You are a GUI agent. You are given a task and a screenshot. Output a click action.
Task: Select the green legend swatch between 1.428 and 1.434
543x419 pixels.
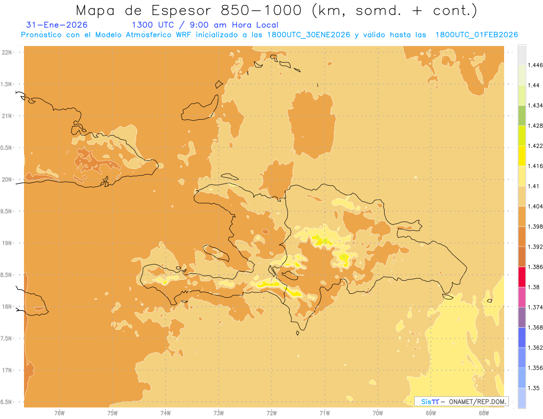click(x=522, y=115)
